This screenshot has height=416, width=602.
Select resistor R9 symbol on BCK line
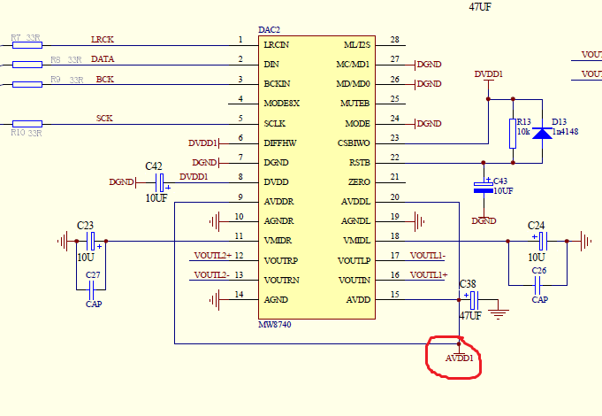tap(27, 84)
